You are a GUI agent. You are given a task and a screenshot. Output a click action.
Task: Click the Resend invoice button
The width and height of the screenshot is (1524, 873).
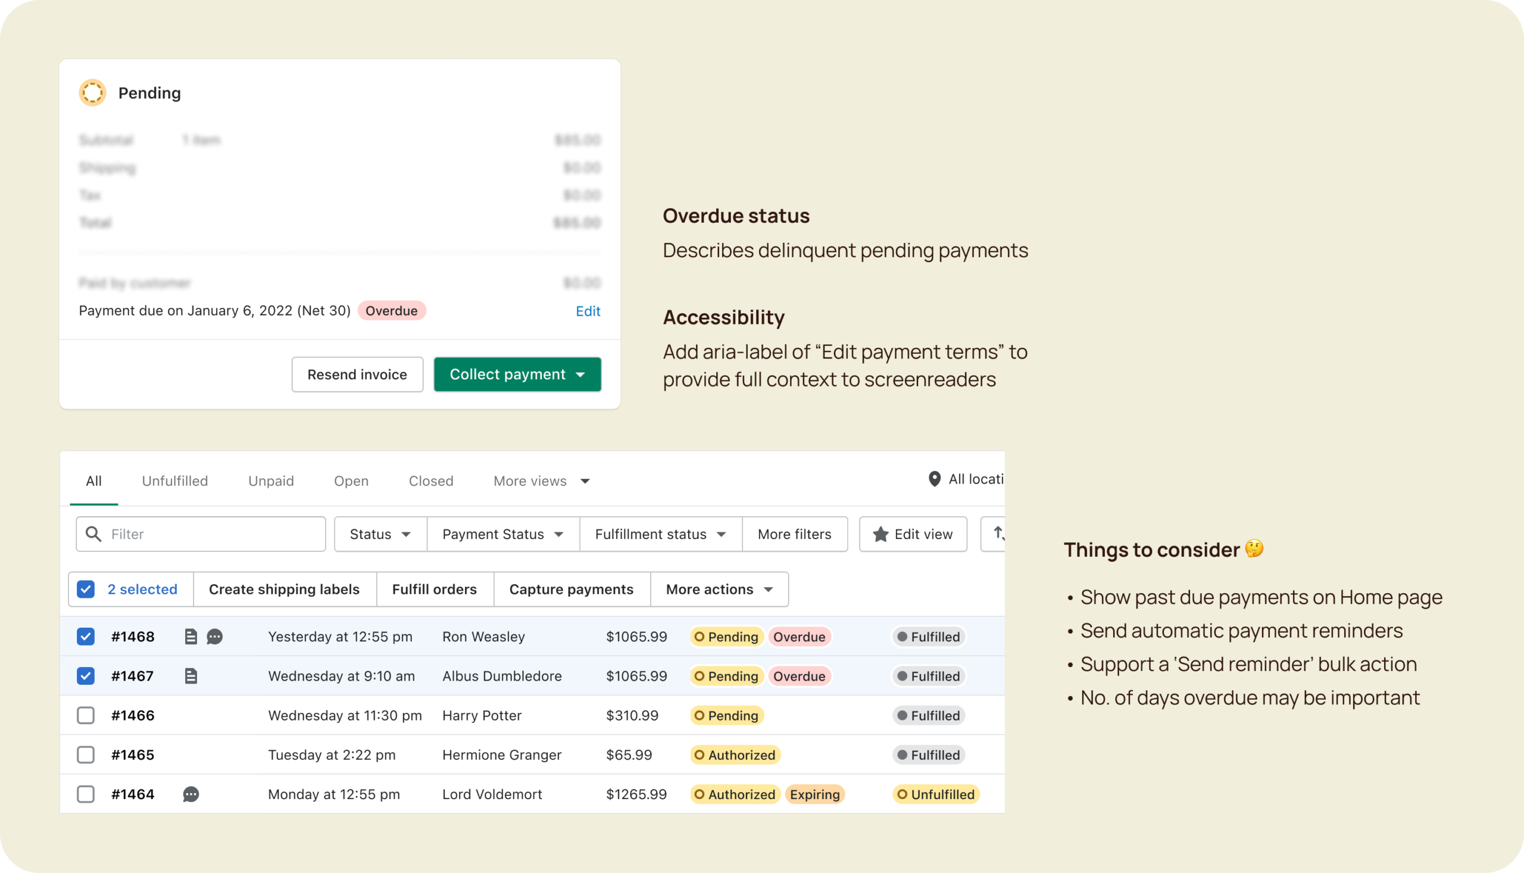coord(357,375)
